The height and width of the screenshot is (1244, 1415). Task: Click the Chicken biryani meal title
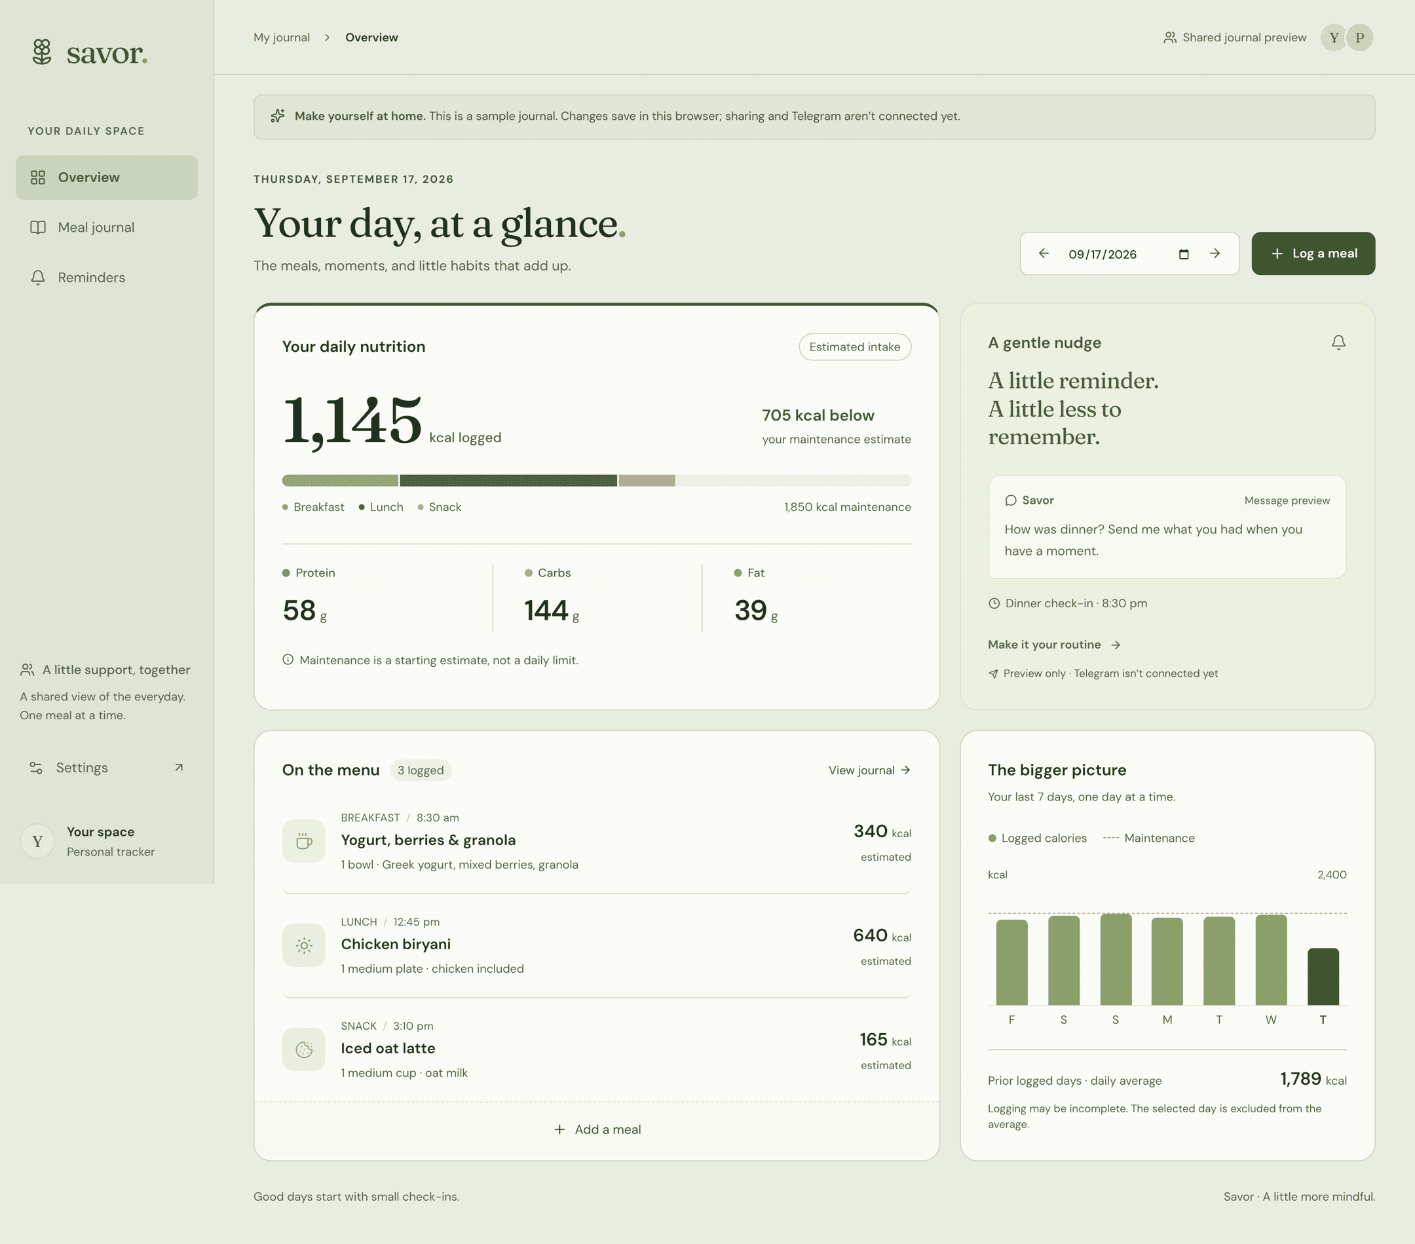point(396,944)
